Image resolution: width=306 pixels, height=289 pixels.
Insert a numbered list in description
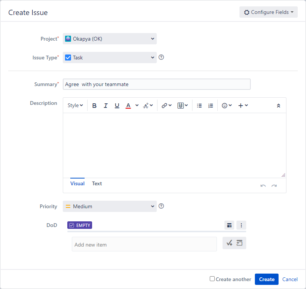pyautogui.click(x=211, y=106)
